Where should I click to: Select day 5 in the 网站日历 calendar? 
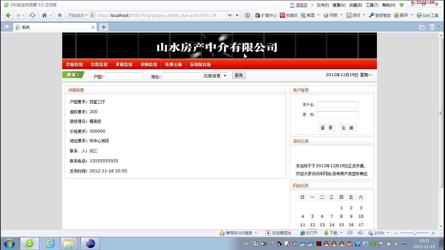[312, 216]
